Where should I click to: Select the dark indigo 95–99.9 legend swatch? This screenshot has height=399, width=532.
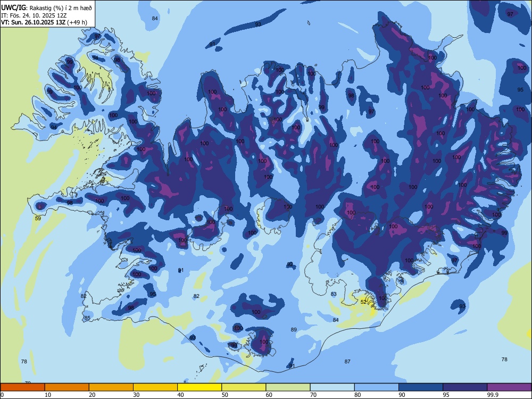[x=465, y=387]
